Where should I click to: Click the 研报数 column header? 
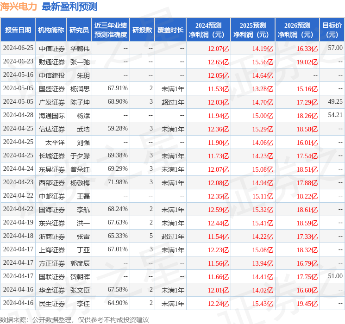pos(142,30)
